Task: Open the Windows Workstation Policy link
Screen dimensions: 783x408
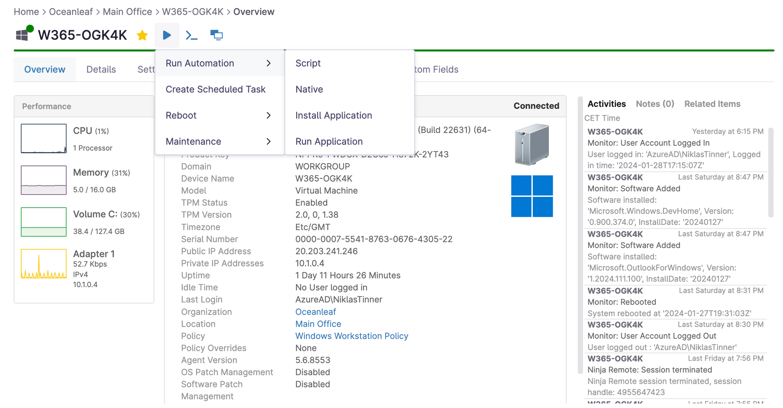Action: pyautogui.click(x=352, y=336)
